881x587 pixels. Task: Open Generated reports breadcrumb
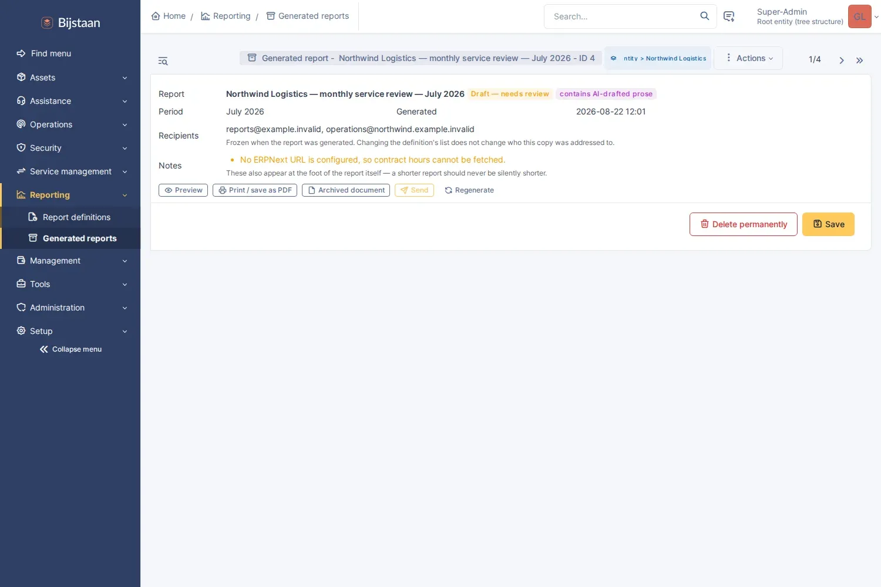[x=308, y=16]
